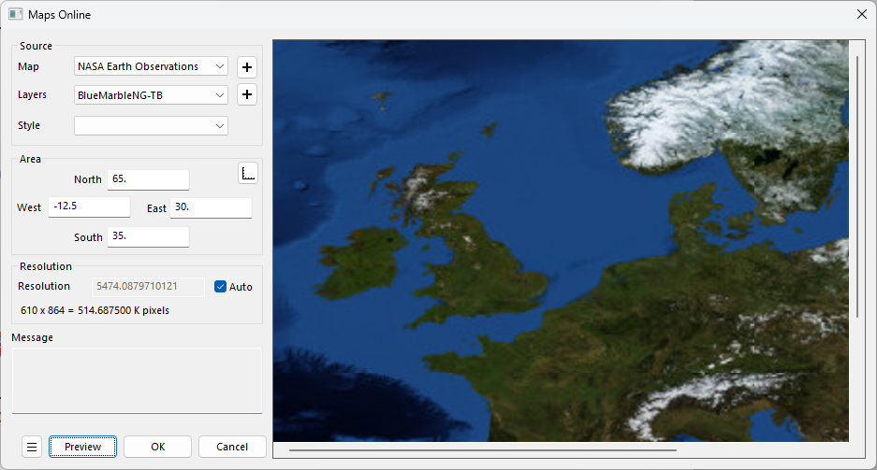Click the satellite map preview image
The width and height of the screenshot is (877, 470).
(x=561, y=240)
